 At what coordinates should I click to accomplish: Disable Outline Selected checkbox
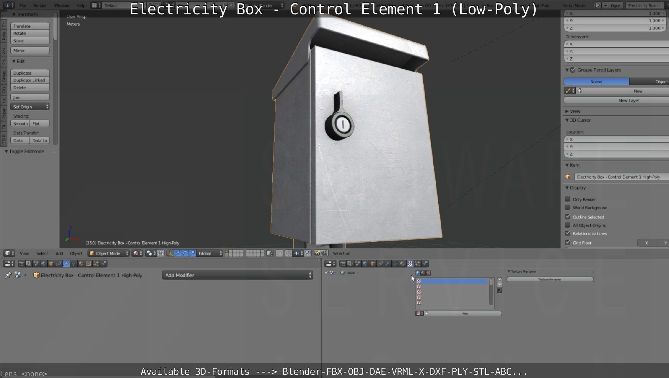pyautogui.click(x=567, y=217)
